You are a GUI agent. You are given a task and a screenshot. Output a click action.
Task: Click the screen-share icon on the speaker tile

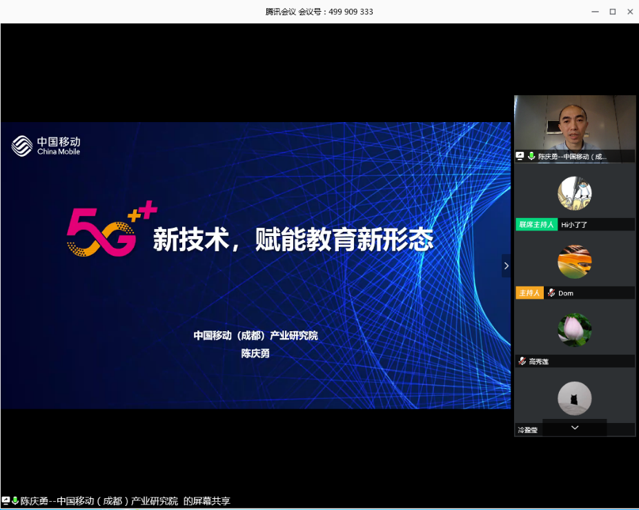tap(520, 156)
